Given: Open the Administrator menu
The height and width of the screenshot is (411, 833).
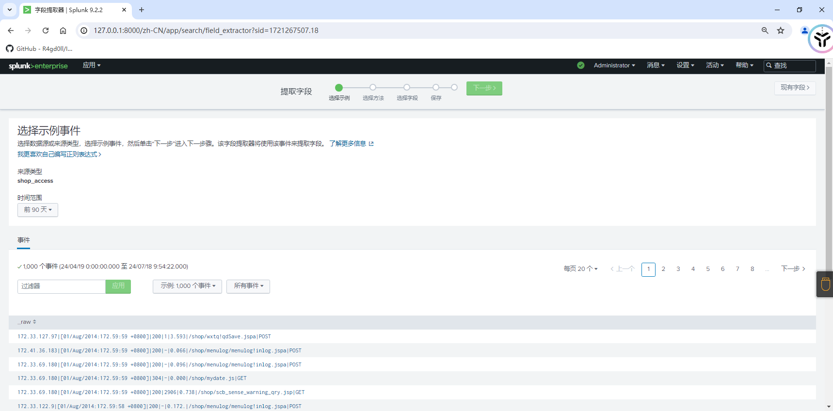Looking at the screenshot, I should (614, 65).
